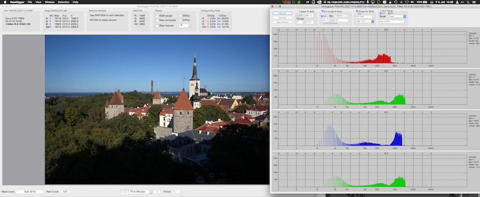Click the Time Machine icon
Viewport: 480px width, 197px height.
click(396, 2)
